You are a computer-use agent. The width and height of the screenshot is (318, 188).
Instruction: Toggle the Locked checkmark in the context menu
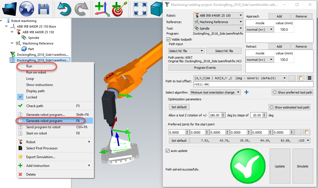(21, 97)
